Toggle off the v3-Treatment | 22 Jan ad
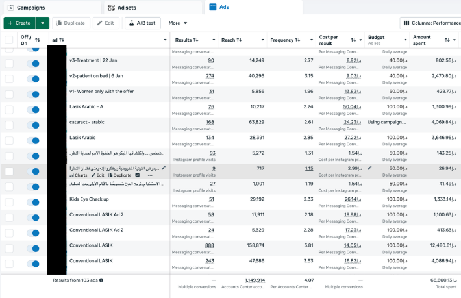Screen dimensions: 461x298 pos(33,64)
